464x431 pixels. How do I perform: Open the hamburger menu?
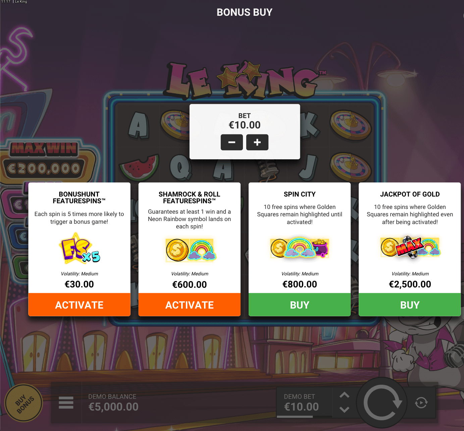click(66, 402)
